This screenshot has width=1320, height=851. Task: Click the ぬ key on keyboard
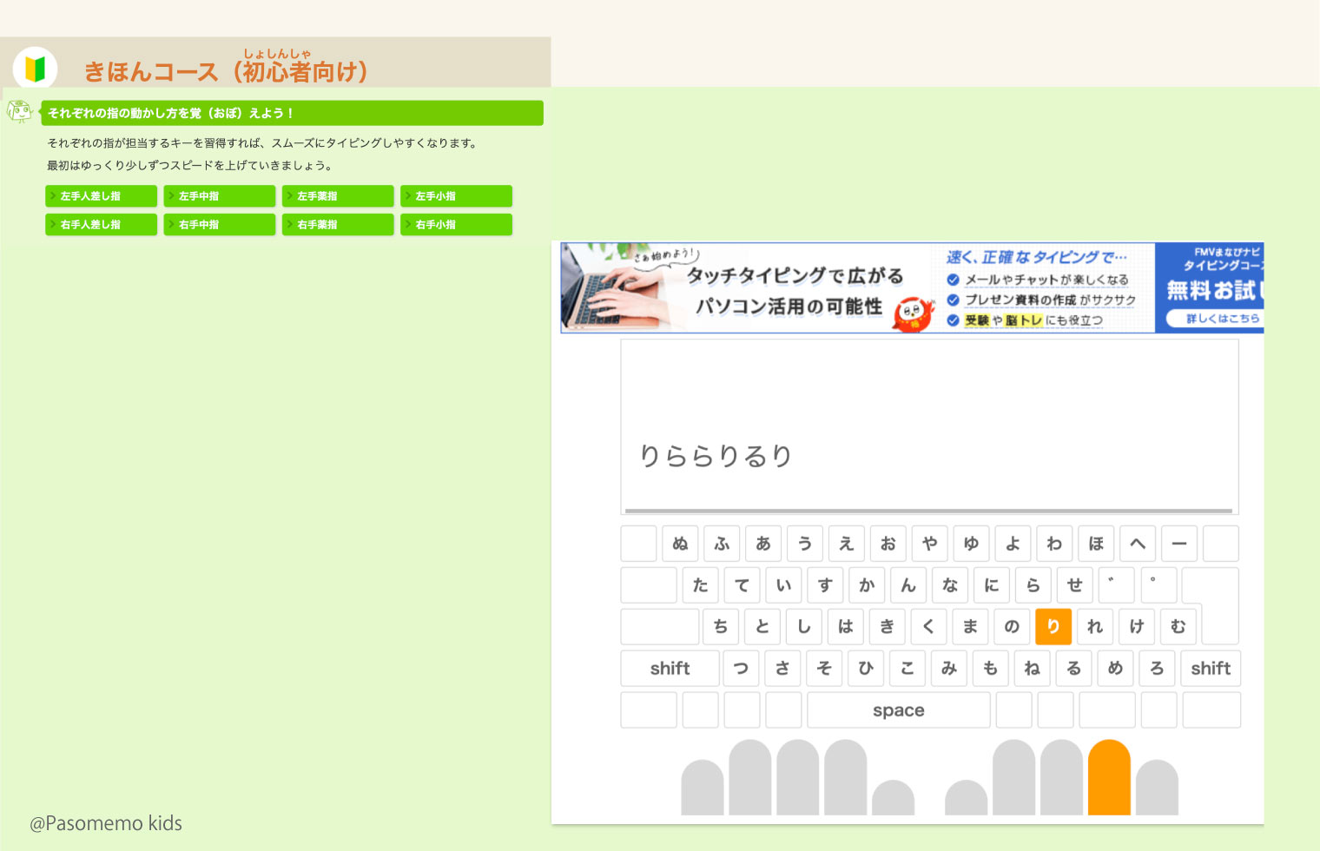coord(680,544)
